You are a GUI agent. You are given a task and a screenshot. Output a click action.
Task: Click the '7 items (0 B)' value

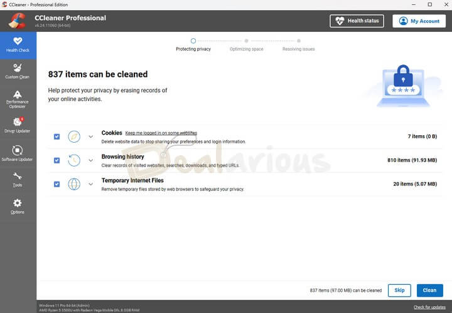(422, 136)
